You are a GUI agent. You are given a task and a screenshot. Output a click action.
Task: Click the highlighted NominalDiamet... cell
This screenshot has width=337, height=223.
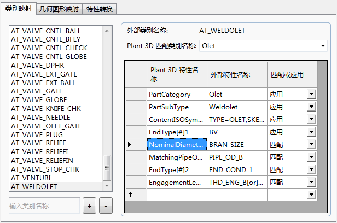pos(177,145)
